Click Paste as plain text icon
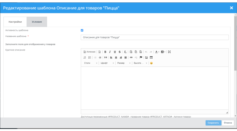Image resolution: width=237 pixels, height=131 pixels. coord(136,52)
